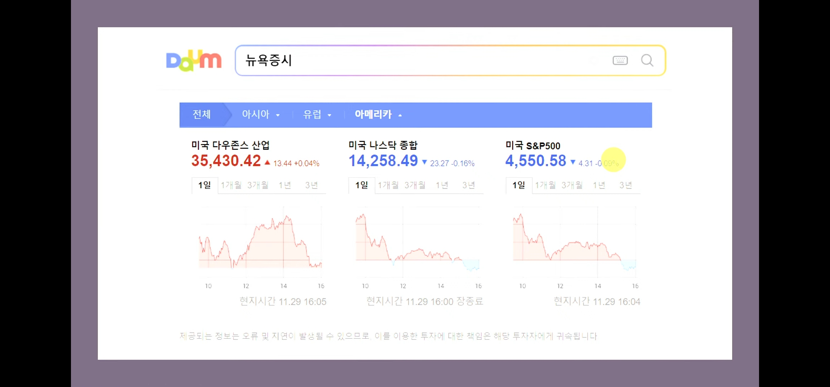Click the magnifier search icon
The width and height of the screenshot is (830, 387).
click(x=647, y=60)
